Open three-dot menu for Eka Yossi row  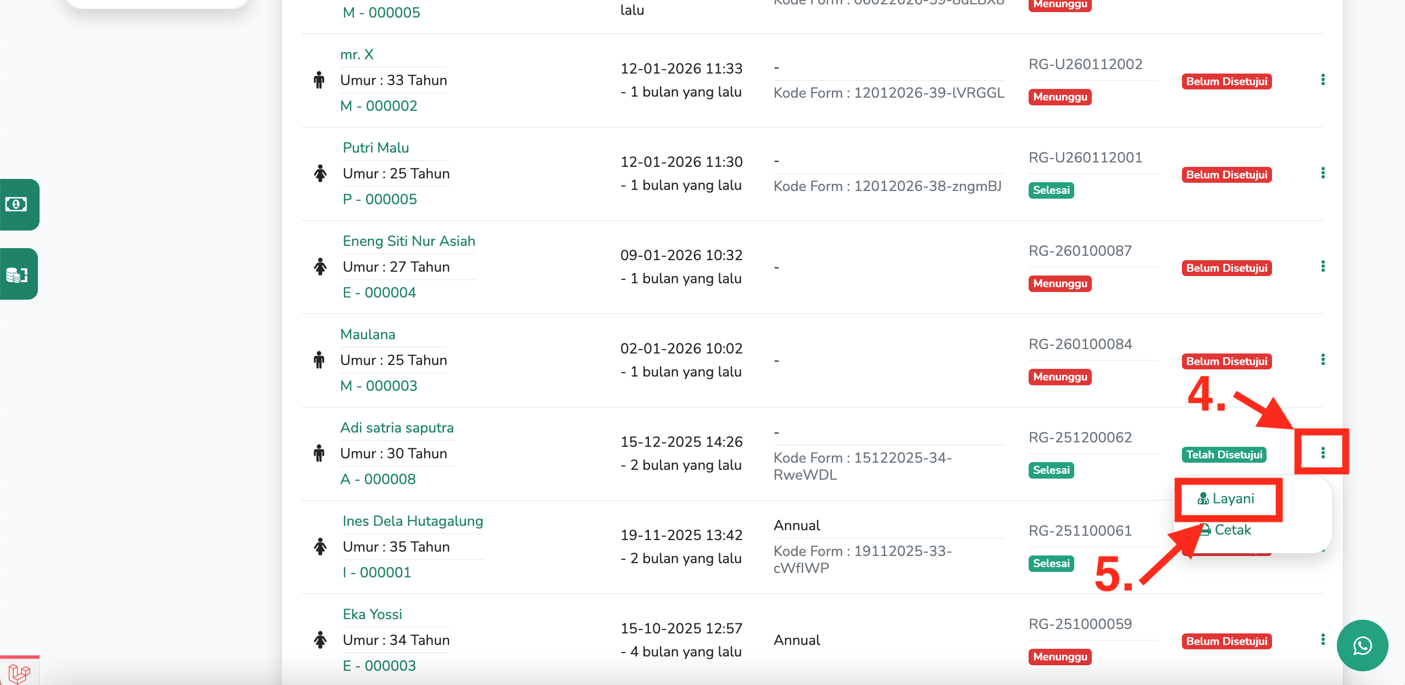coord(1323,640)
